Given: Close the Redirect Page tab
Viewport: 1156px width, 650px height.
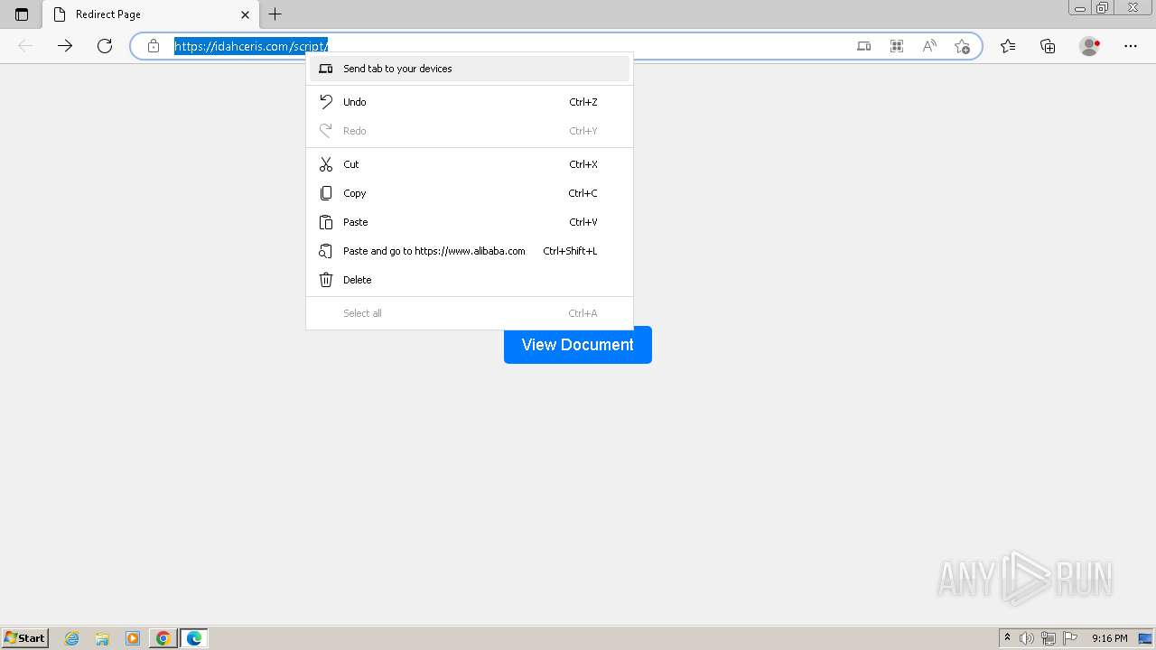Looking at the screenshot, I should coord(245,14).
